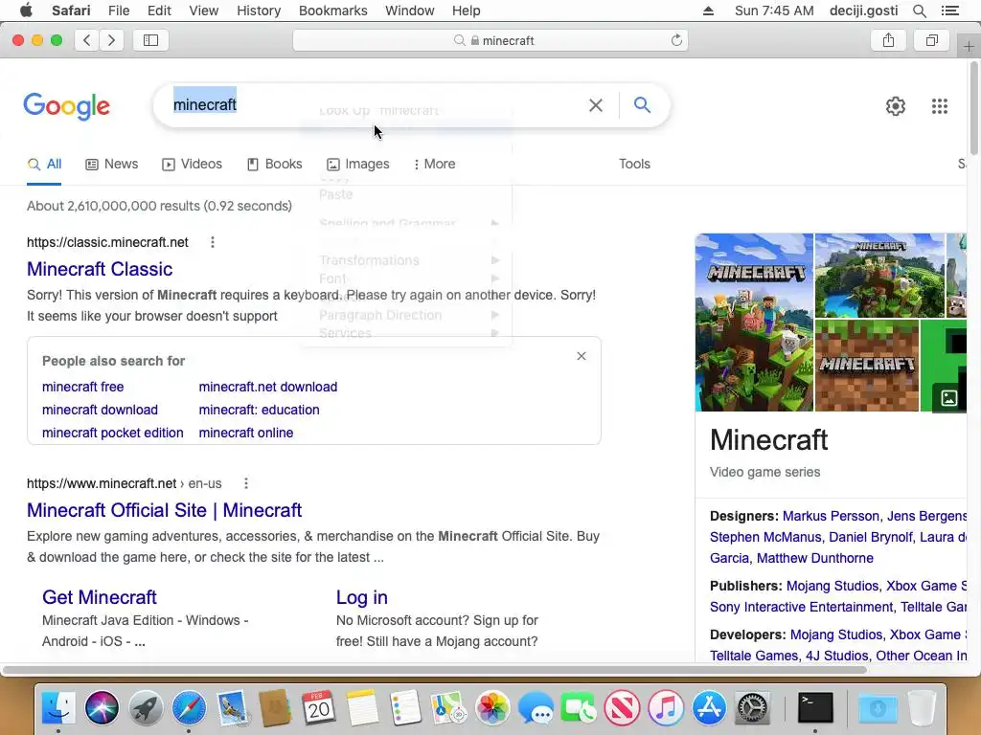Image resolution: width=981 pixels, height=735 pixels.
Task: Open the image gallery icon on the Minecraft photos
Action: [x=949, y=398]
